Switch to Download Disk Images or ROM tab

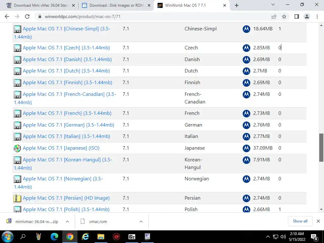pyautogui.click(x=116, y=5)
